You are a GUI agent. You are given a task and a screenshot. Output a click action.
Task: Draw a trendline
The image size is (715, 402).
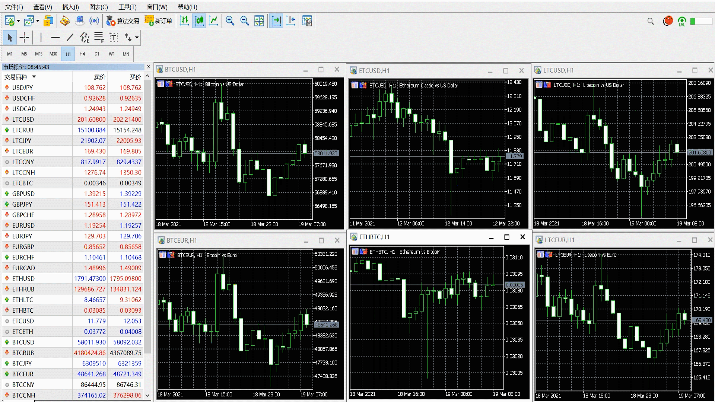pyautogui.click(x=70, y=37)
